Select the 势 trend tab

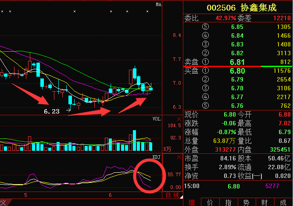click(247, 202)
